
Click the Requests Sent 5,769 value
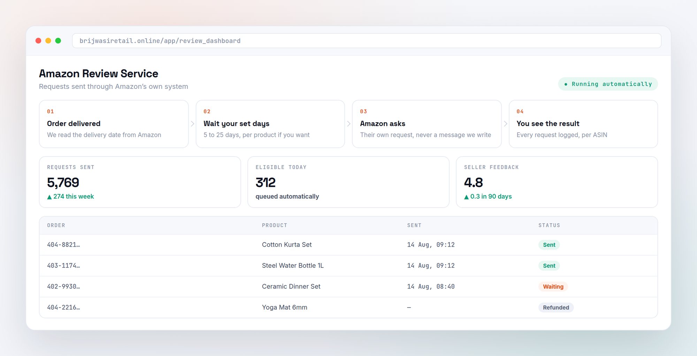coord(63,183)
